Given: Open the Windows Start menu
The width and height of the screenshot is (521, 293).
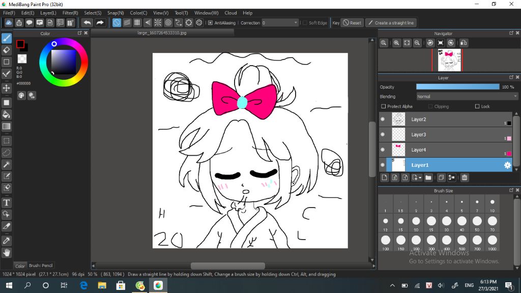Looking at the screenshot, I should 9,285.
